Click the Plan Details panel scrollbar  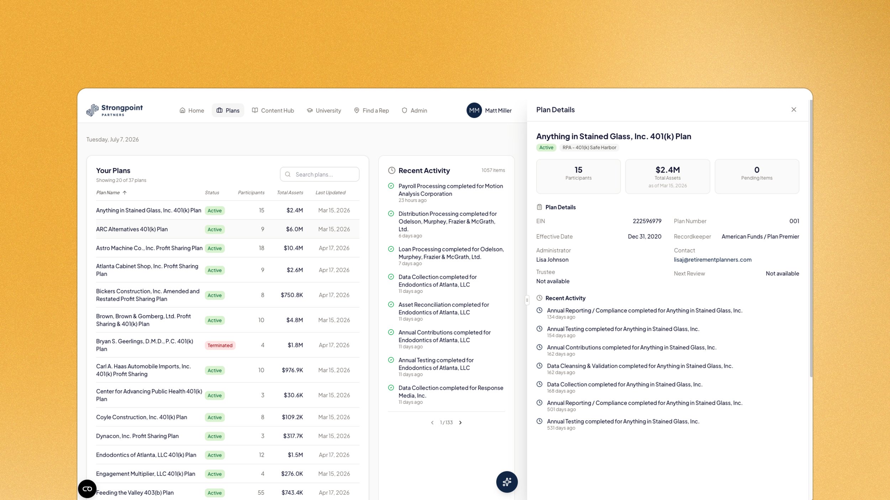(x=811, y=238)
